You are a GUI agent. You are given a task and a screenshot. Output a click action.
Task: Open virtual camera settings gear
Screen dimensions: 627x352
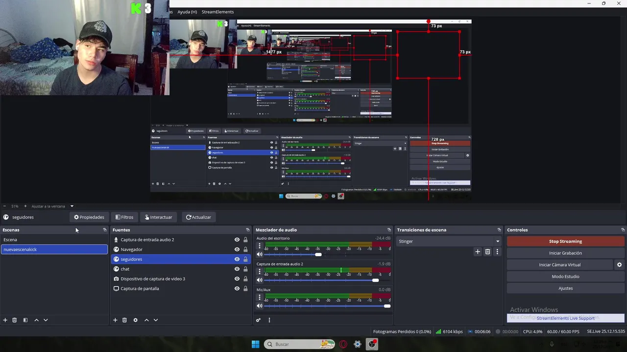coord(619,264)
